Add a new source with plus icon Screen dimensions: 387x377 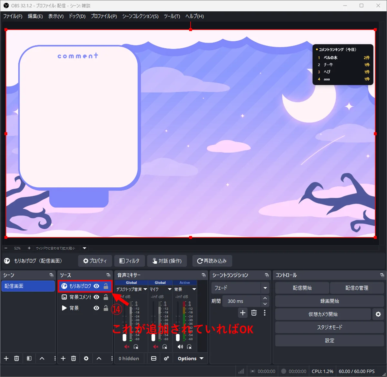[63, 358]
